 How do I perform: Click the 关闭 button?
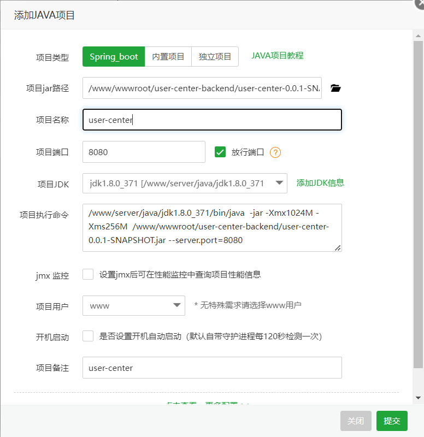(x=356, y=421)
